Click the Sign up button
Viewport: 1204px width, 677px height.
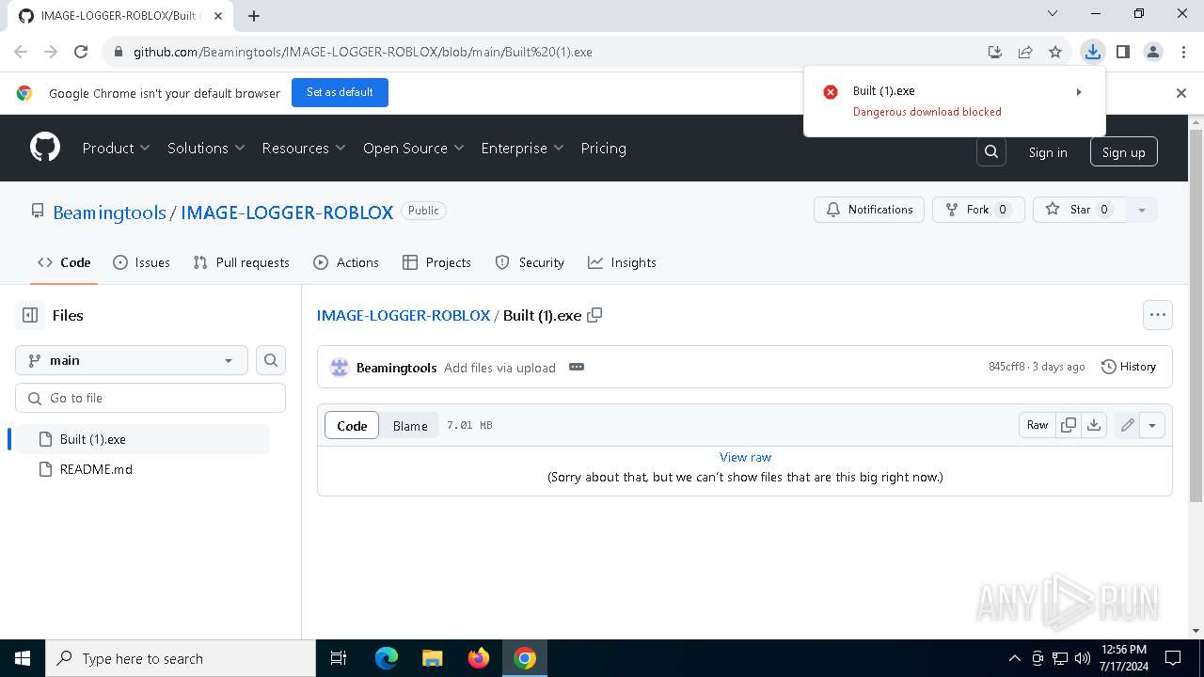1123,152
